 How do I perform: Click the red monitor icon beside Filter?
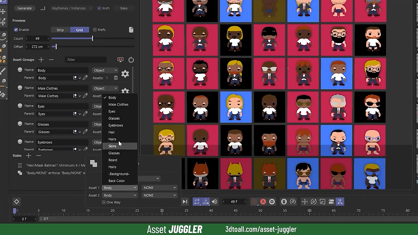(x=121, y=60)
